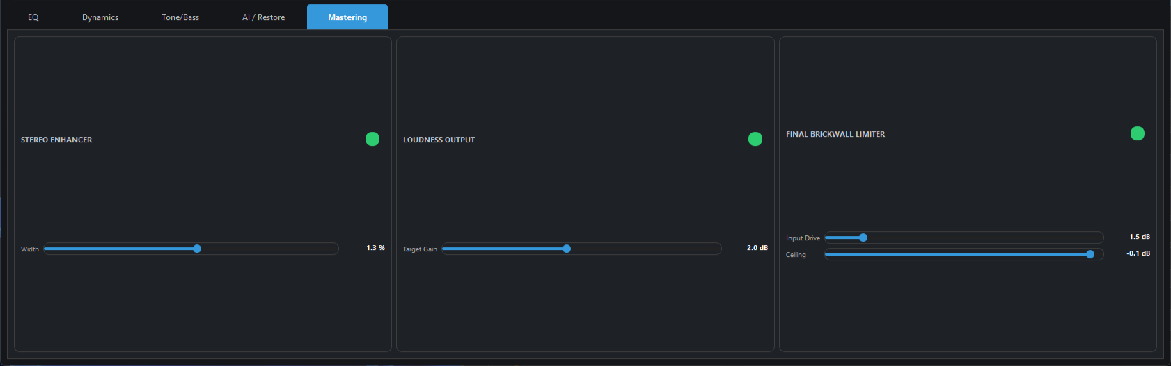Image resolution: width=1171 pixels, height=366 pixels.
Task: Click the Input Drive slider handle
Action: point(863,238)
